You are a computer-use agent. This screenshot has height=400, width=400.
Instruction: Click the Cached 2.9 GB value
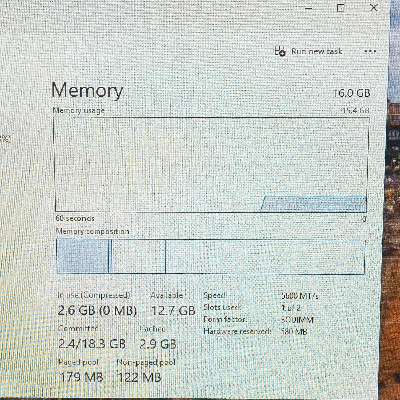(158, 344)
